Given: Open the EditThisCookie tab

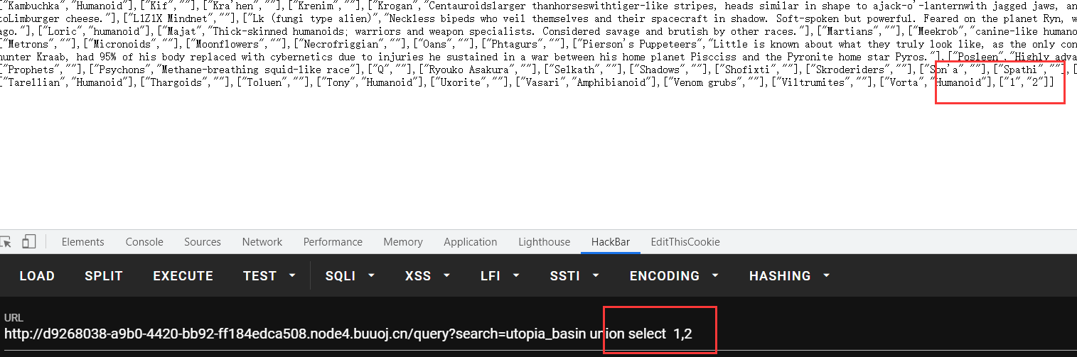Looking at the screenshot, I should tap(685, 242).
